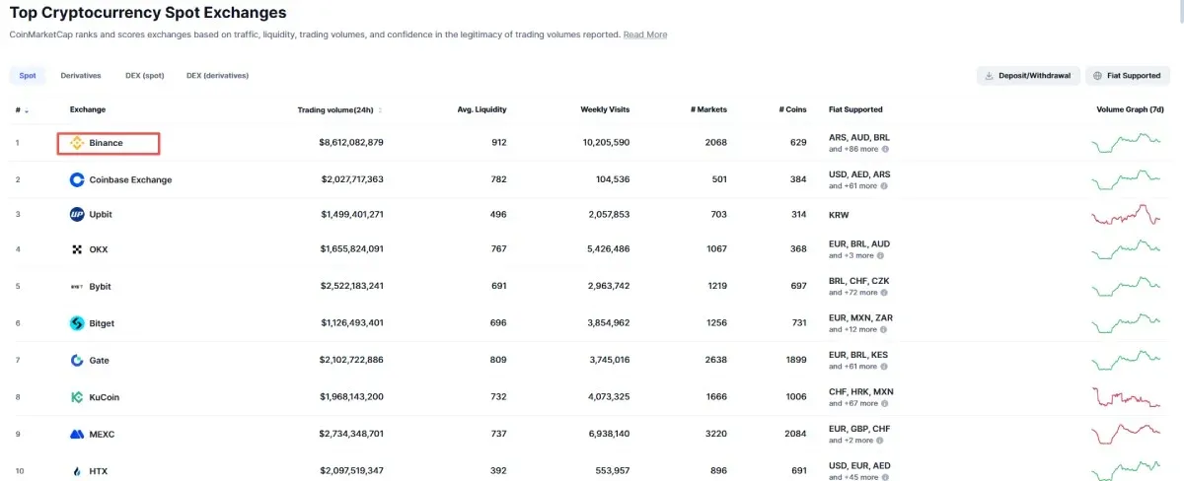
Task: Open the DEX (derivatives) tab
Action: (x=217, y=76)
